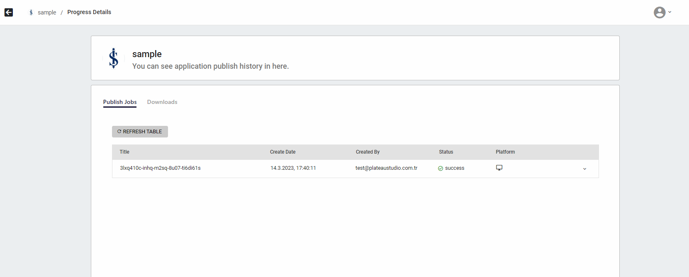The height and width of the screenshot is (277, 689).
Task: Click the refresh arrow icon in the button
Action: pos(119,132)
